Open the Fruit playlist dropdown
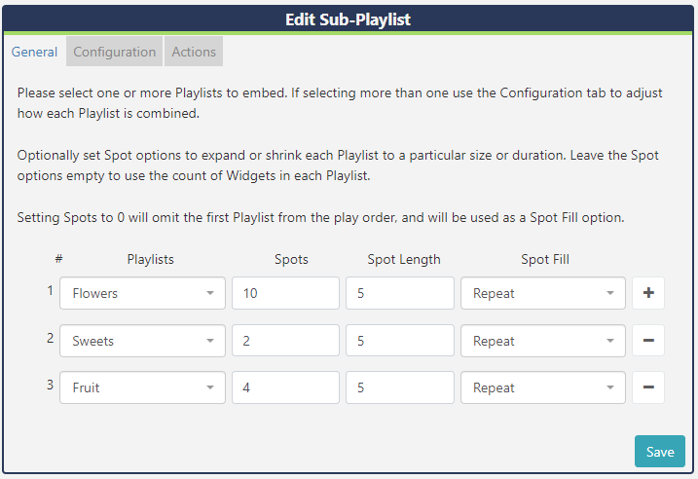Image resolution: width=698 pixels, height=479 pixels. 142,387
